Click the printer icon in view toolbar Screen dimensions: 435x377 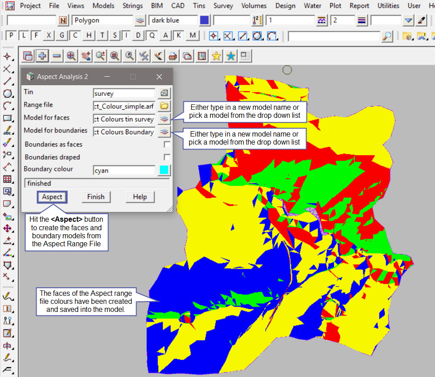pyautogui.click(x=173, y=56)
